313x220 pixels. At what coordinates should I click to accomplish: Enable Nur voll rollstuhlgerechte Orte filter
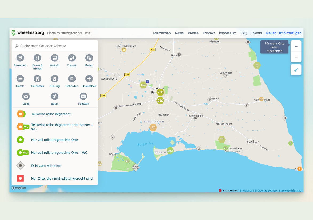tap(54, 140)
